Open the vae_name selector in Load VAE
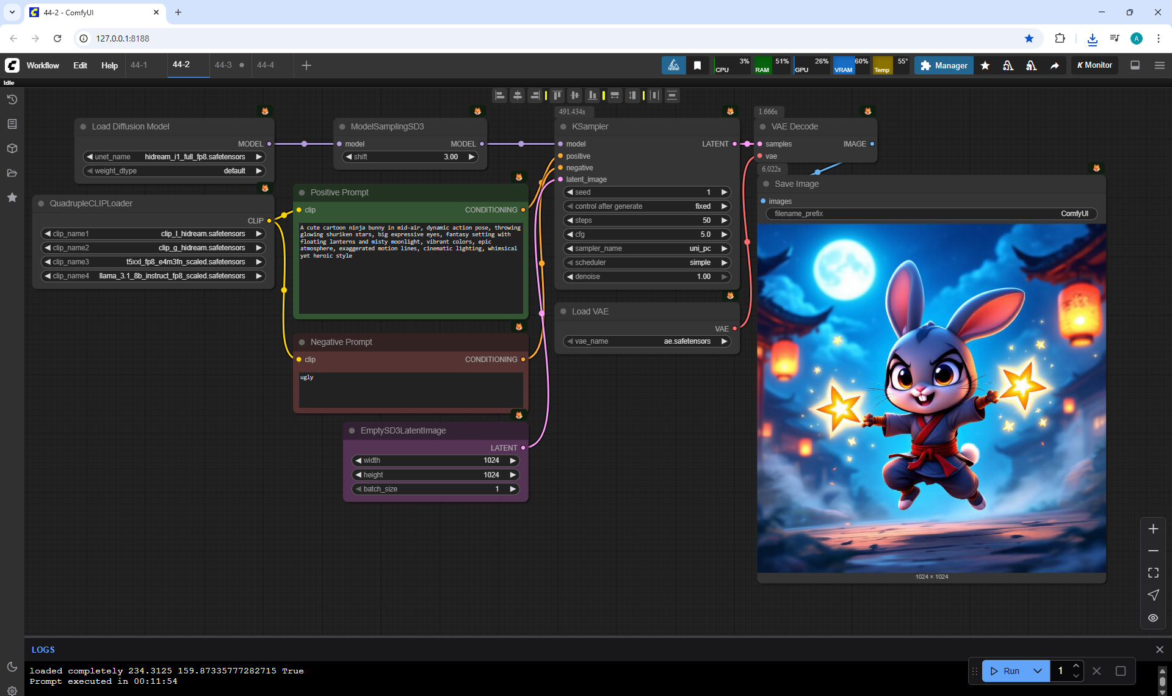 (646, 341)
